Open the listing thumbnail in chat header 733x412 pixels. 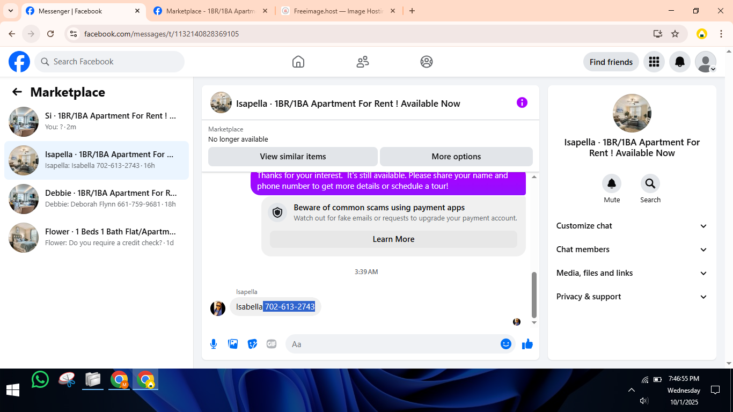click(221, 102)
